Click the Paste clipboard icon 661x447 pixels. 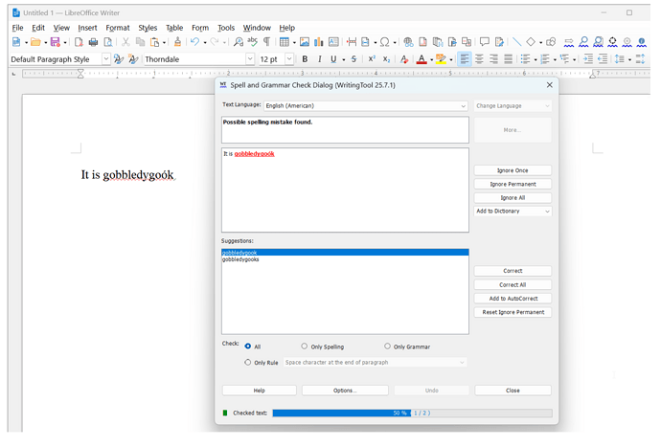(x=154, y=42)
